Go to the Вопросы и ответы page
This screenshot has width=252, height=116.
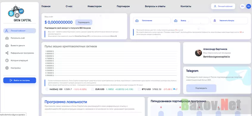[155, 7]
